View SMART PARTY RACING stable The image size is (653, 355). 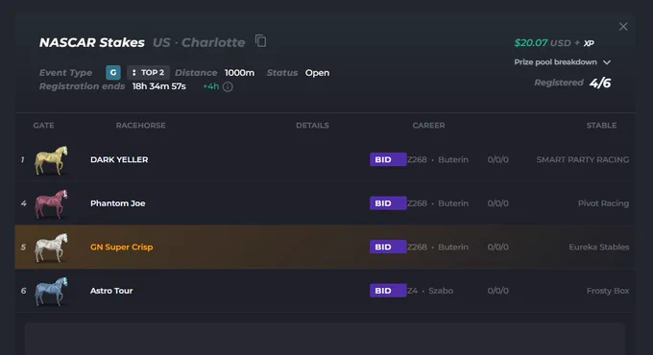[583, 159]
